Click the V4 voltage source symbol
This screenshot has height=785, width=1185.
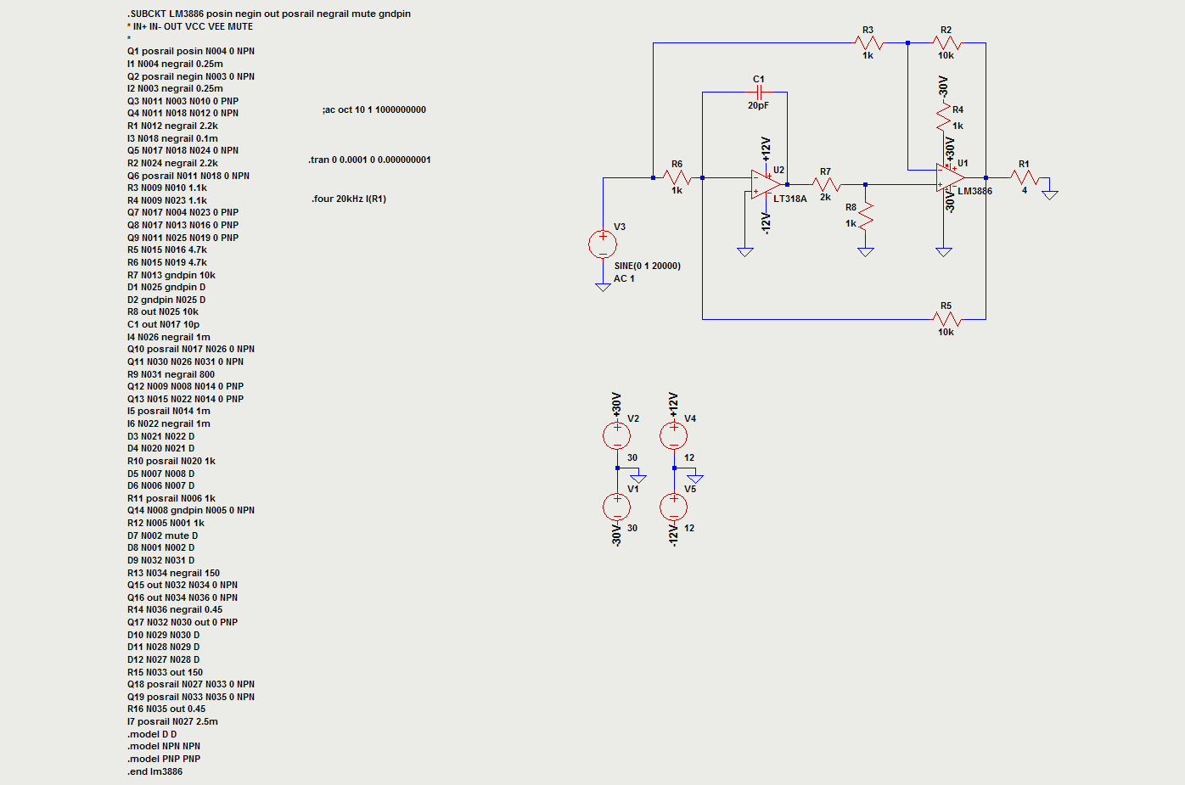coord(674,436)
